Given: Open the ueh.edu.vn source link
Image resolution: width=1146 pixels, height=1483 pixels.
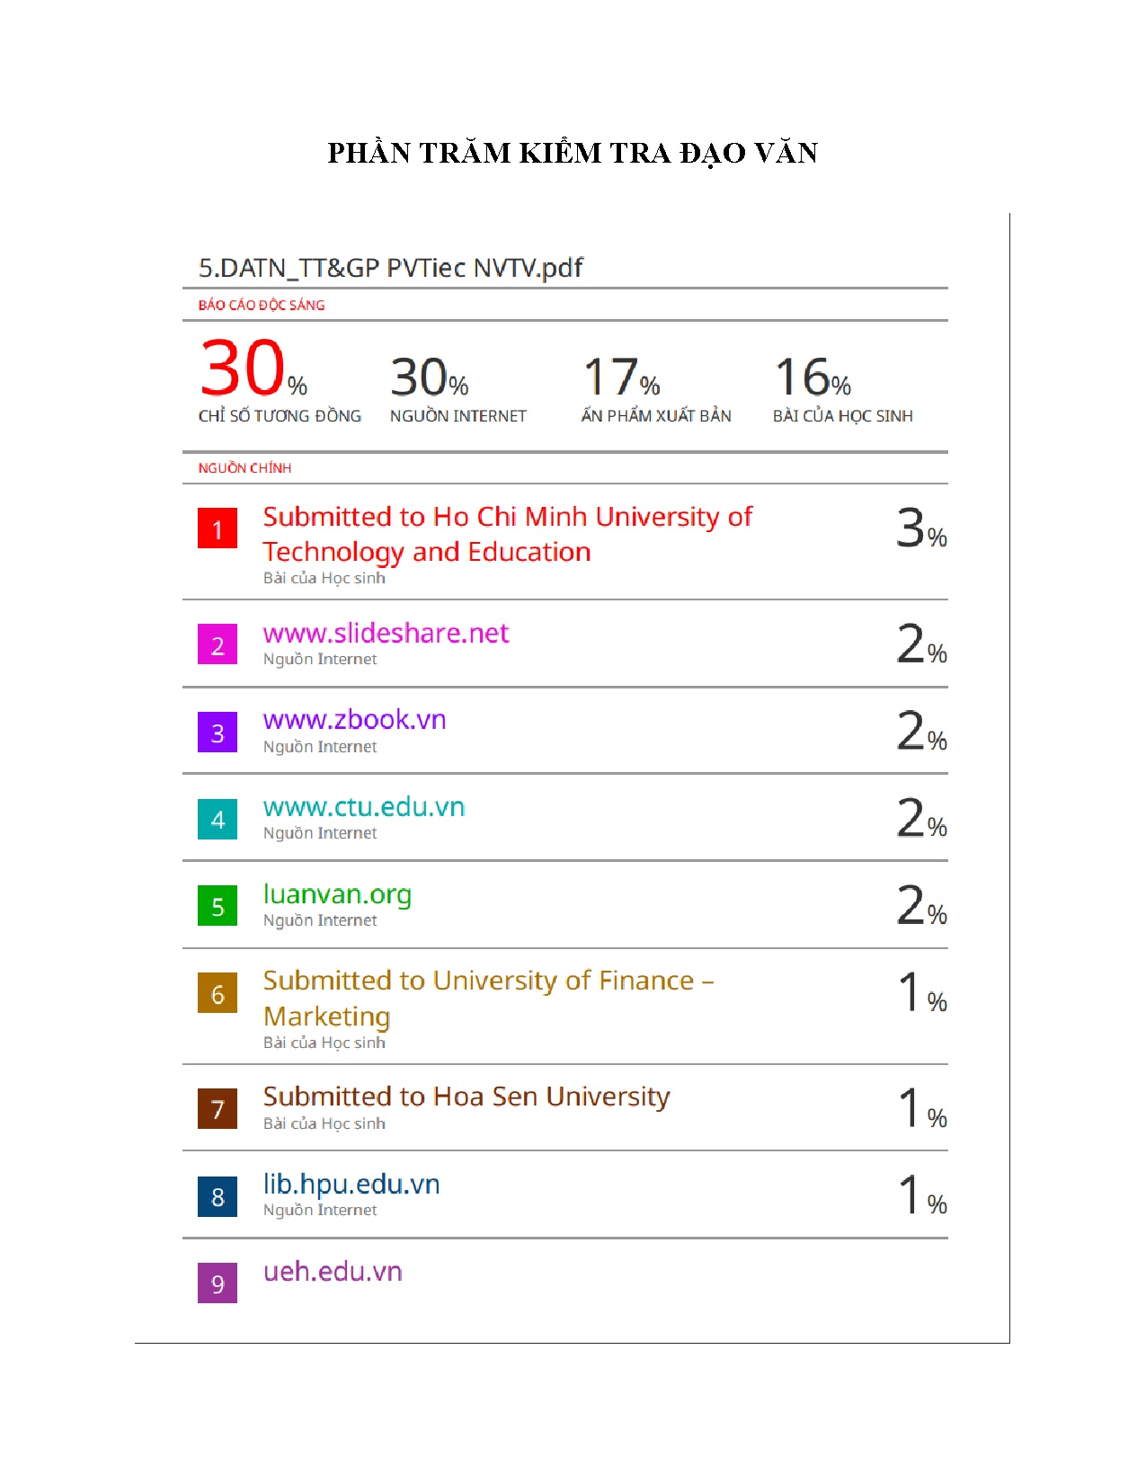Looking at the screenshot, I should pos(333,1272).
